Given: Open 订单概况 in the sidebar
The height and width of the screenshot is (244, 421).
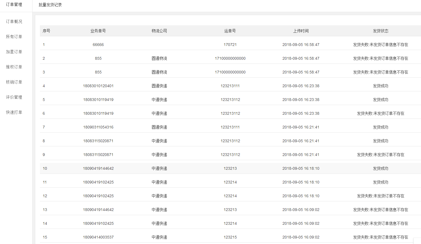Looking at the screenshot, I should click(14, 21).
